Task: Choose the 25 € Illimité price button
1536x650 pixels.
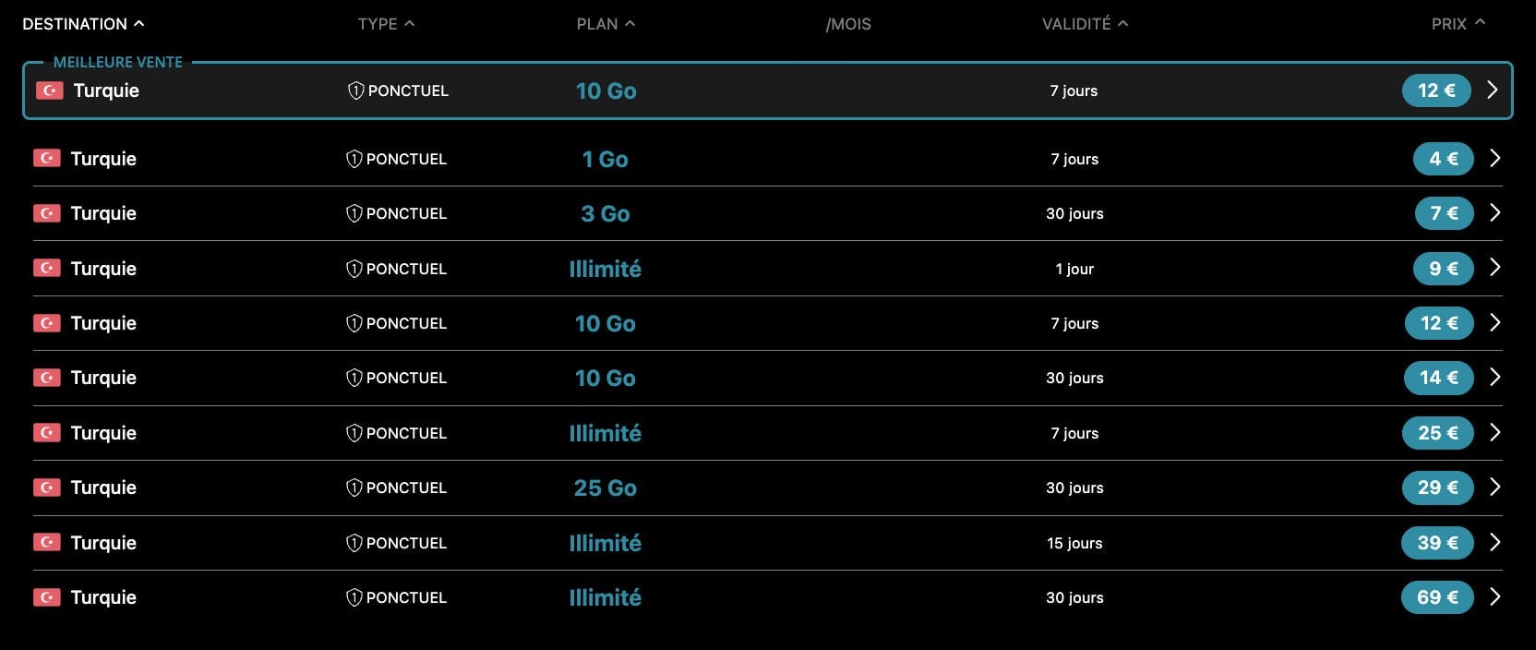Action: pos(1437,433)
